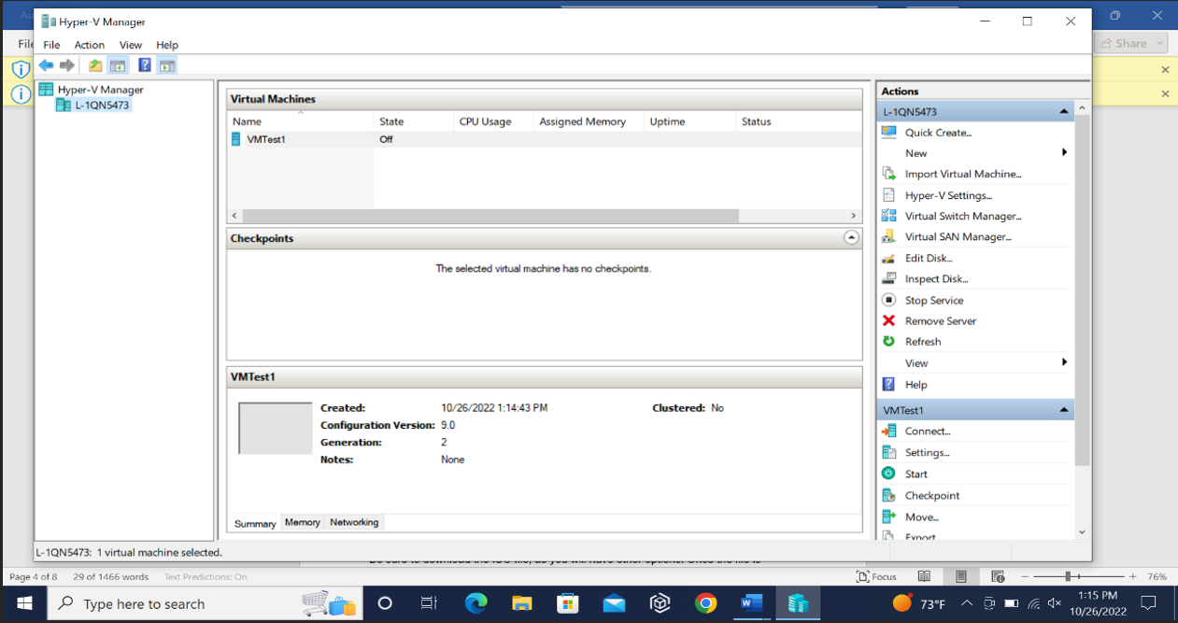Sort by the Name column header

point(300,121)
